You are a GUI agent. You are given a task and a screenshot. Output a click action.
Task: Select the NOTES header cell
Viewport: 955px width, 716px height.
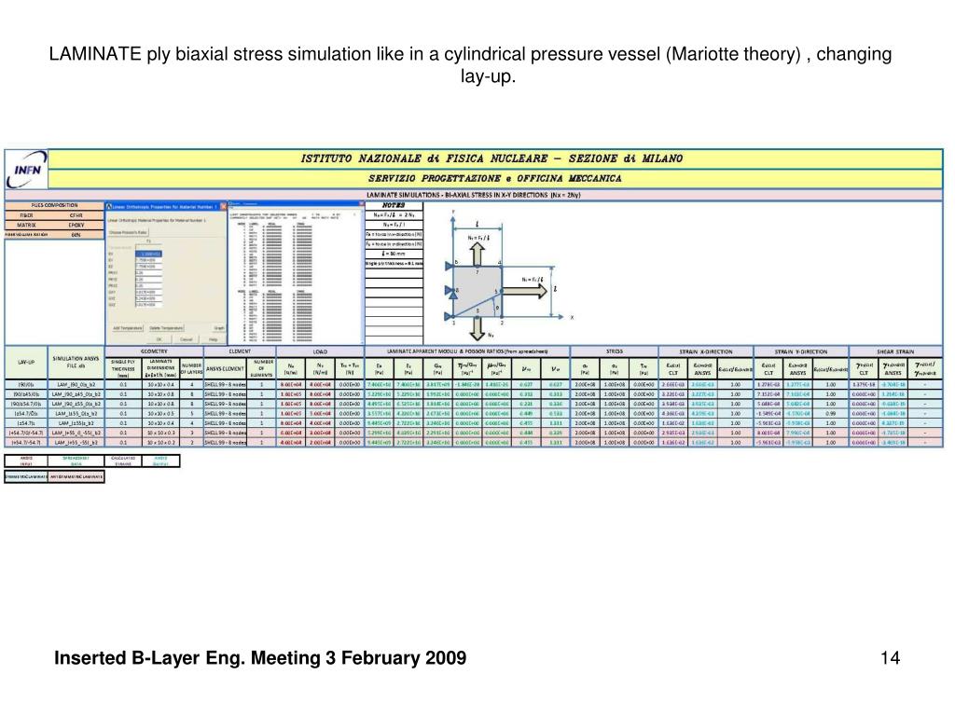(394, 206)
